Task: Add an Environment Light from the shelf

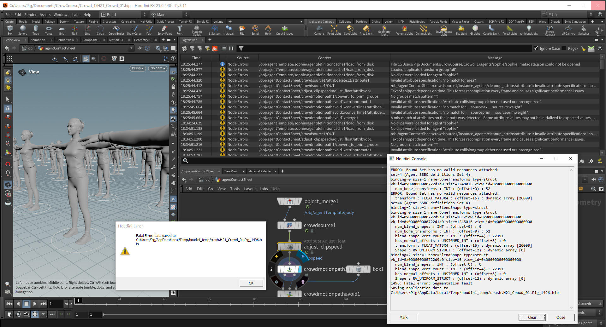Action: tap(444, 31)
